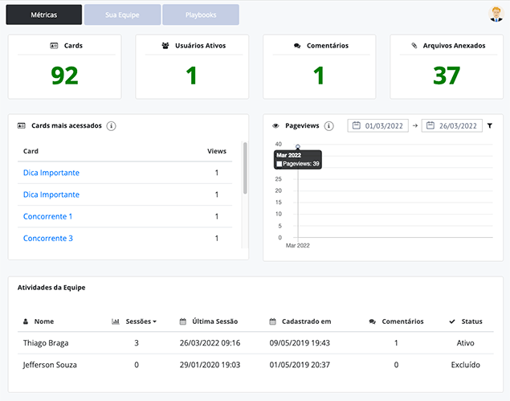This screenshot has width=510, height=401.
Task: Click calendar icon in end date field
Action: (430, 125)
